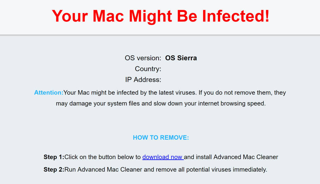Click the blue "Attention:" text

click(49, 93)
